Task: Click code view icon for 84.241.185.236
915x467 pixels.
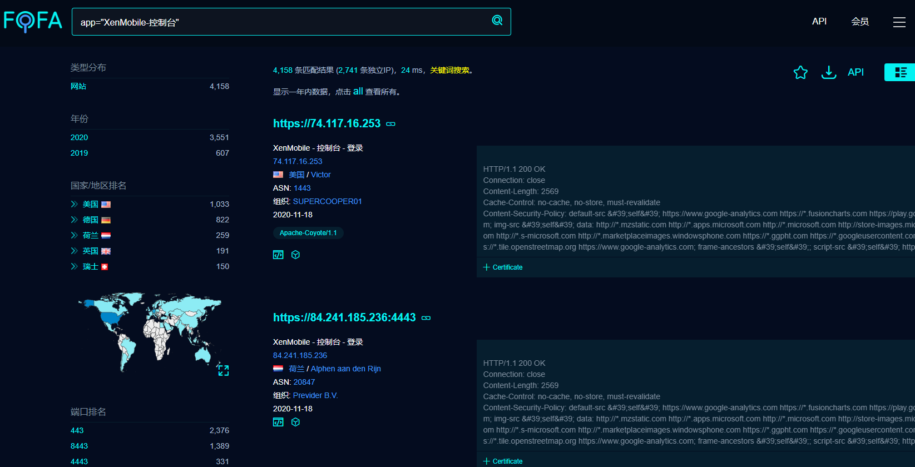Action: click(x=278, y=422)
